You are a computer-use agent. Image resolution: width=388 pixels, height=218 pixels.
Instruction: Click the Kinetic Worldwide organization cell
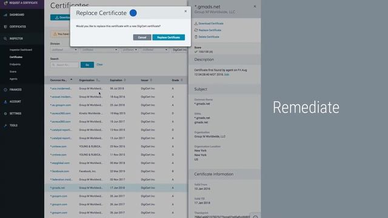[91, 113]
